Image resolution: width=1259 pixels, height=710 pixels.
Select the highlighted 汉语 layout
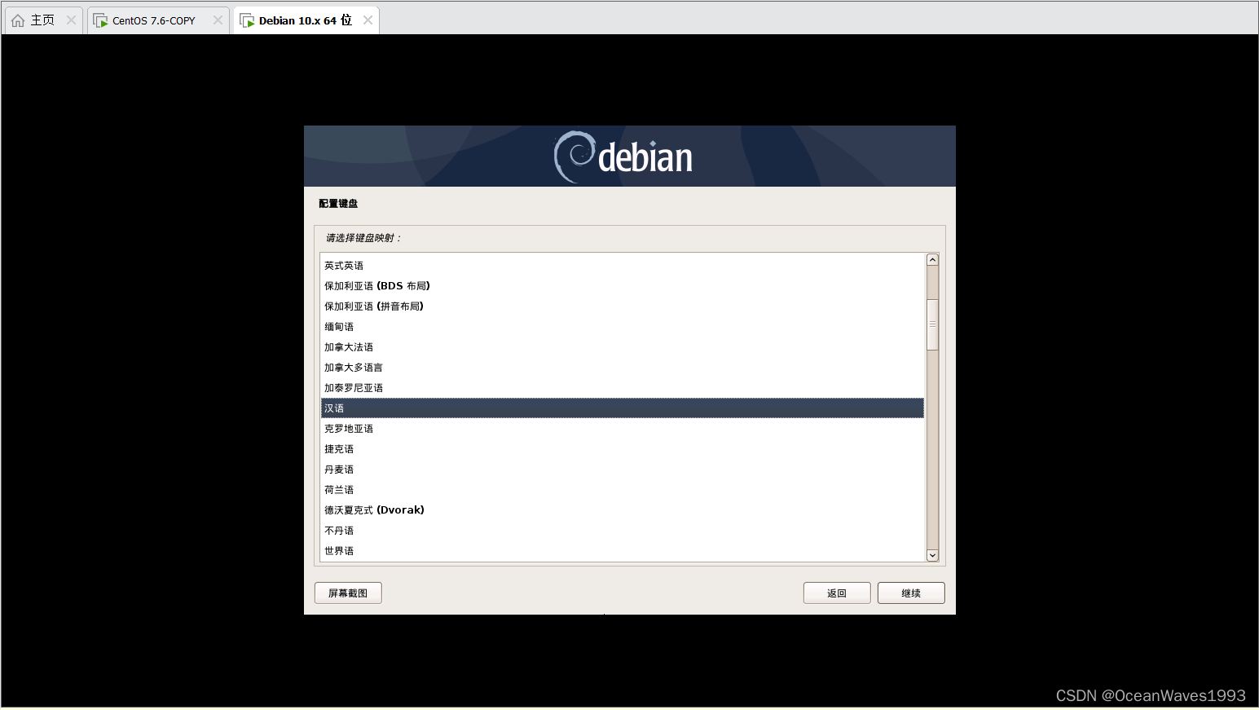[623, 408]
